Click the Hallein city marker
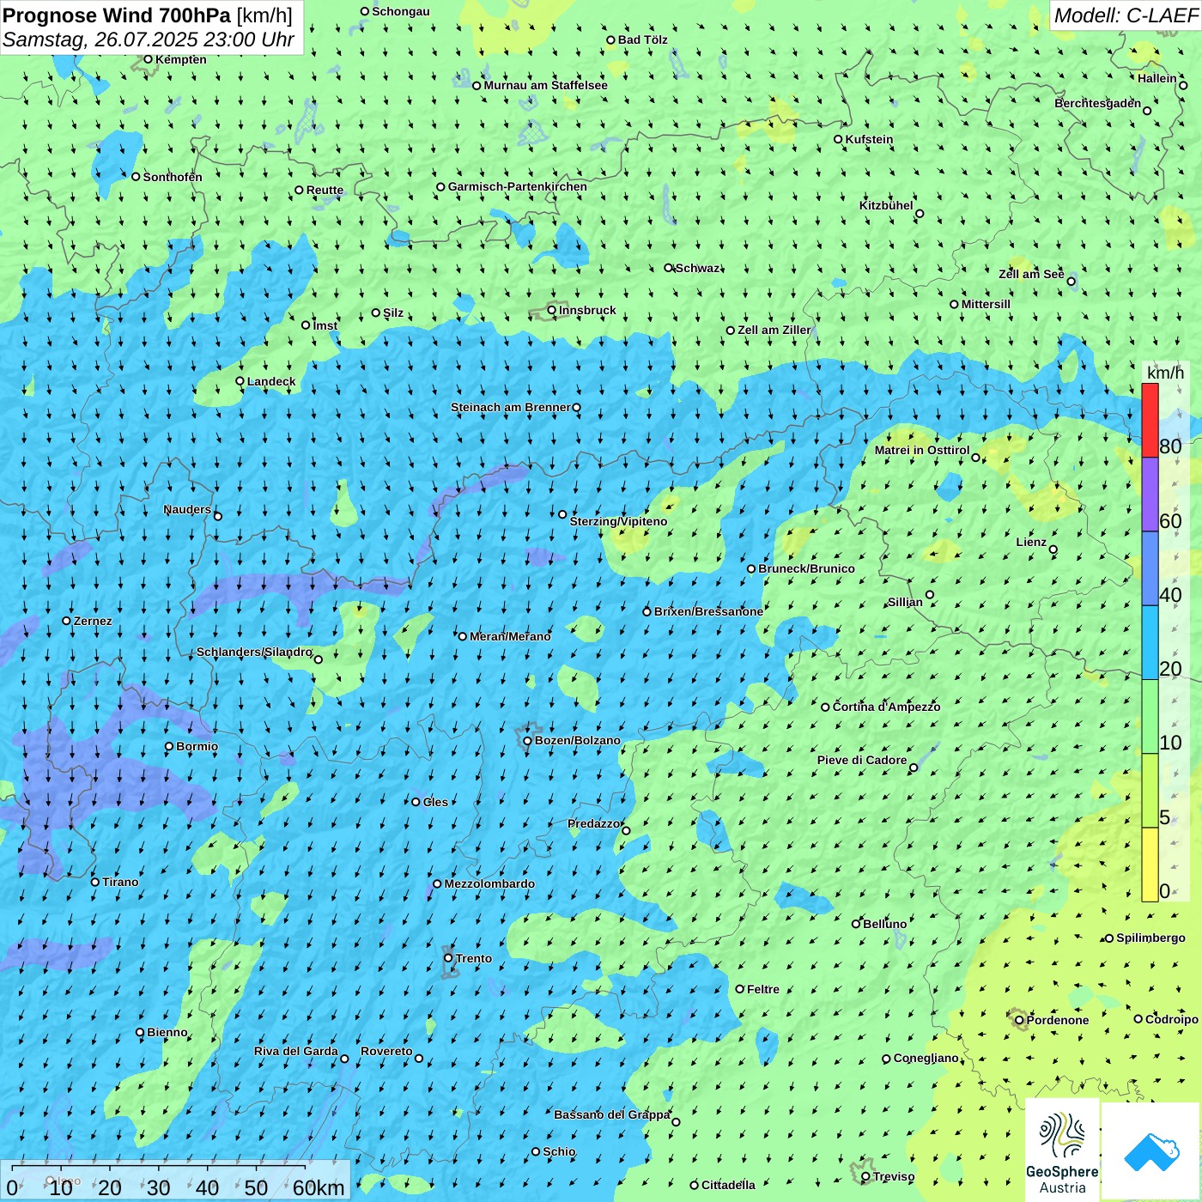 tap(1183, 86)
